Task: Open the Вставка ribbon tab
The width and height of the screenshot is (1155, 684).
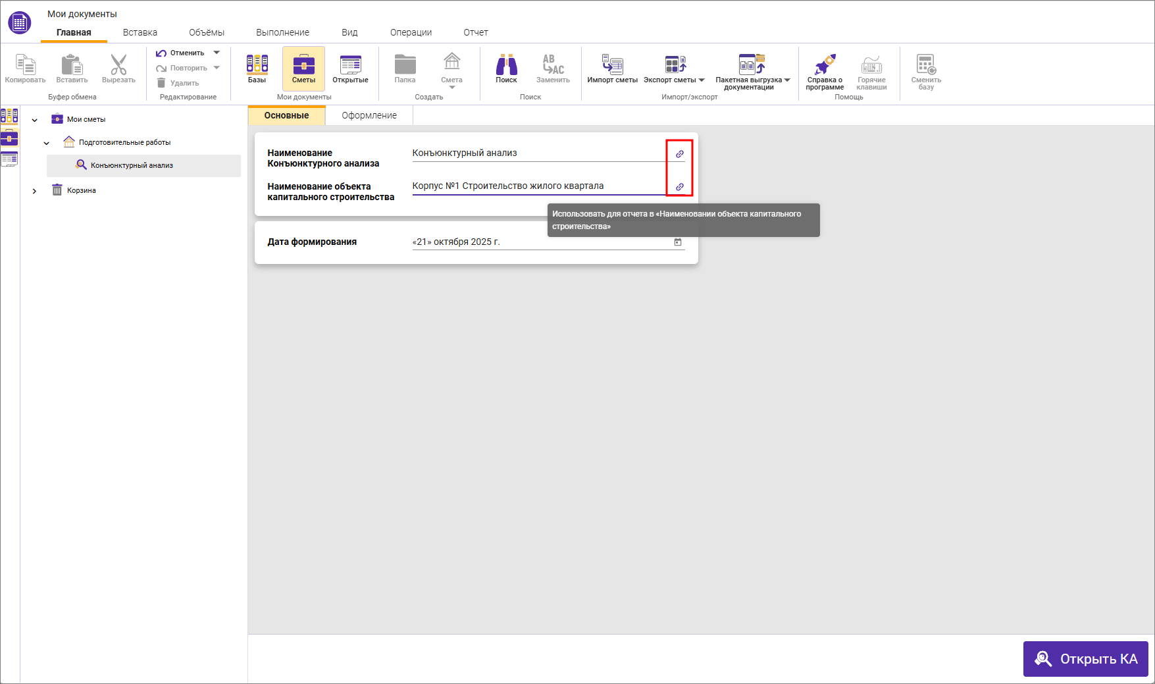Action: (x=140, y=32)
